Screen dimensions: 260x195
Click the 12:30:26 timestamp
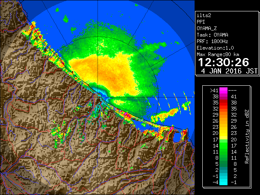(223, 62)
